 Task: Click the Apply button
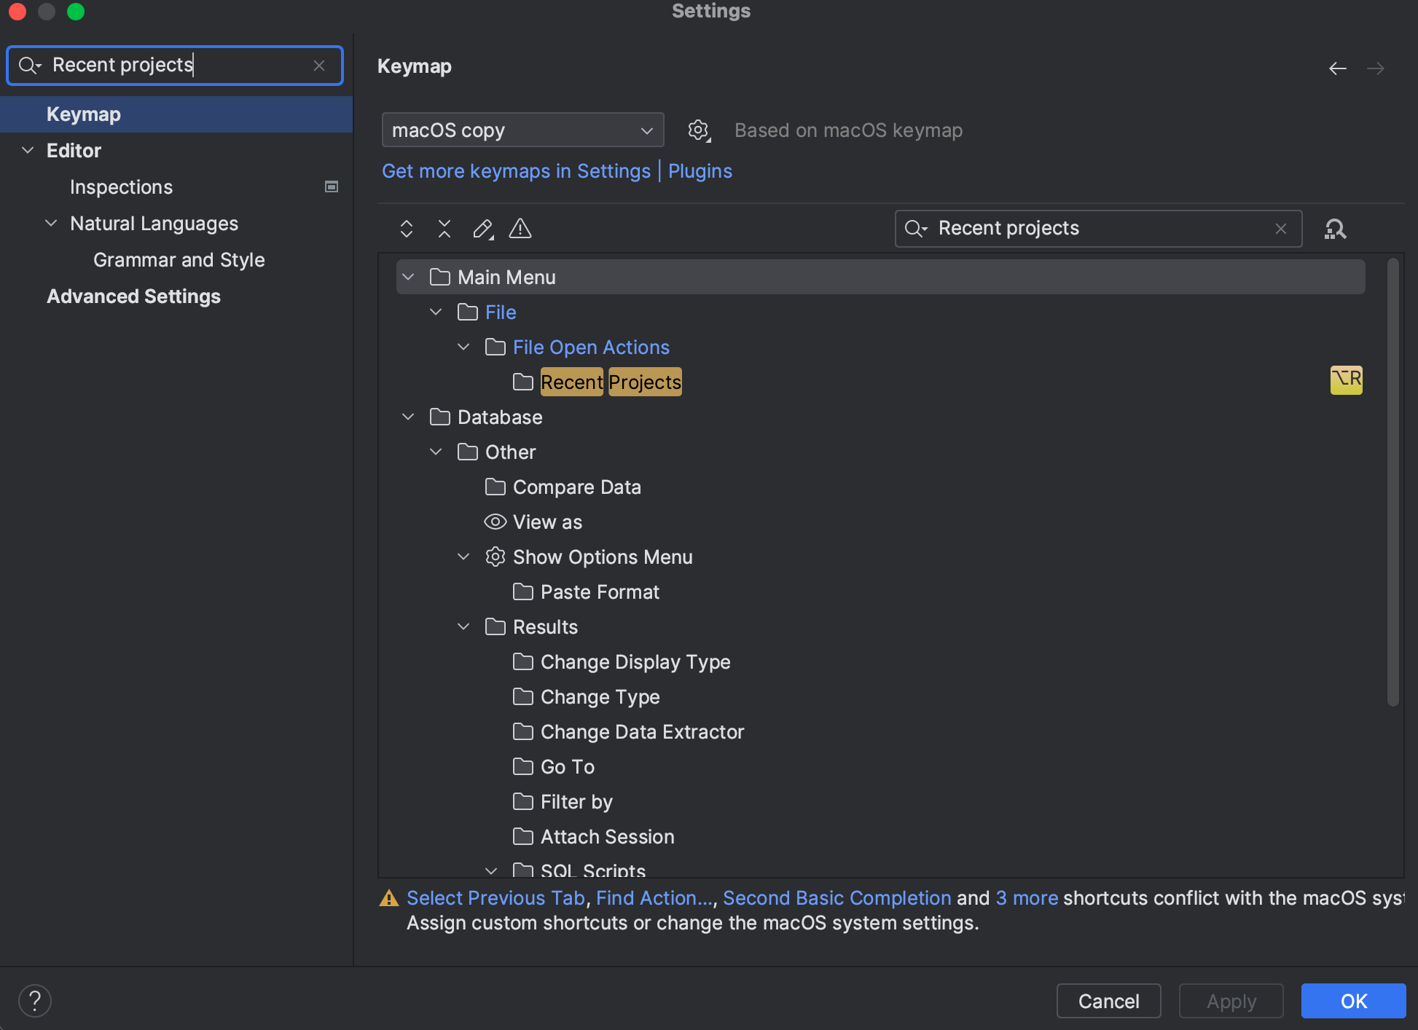(x=1231, y=1001)
